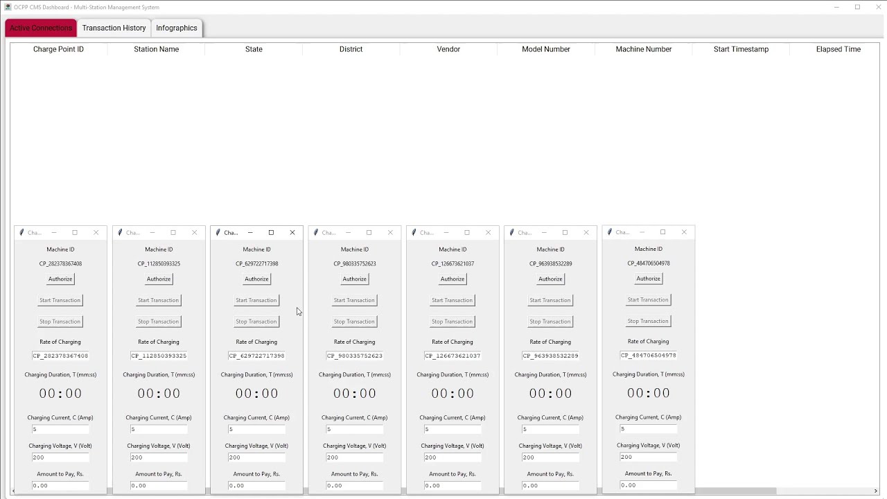Open the Infographics tab
The height and width of the screenshot is (499, 887).
point(177,28)
